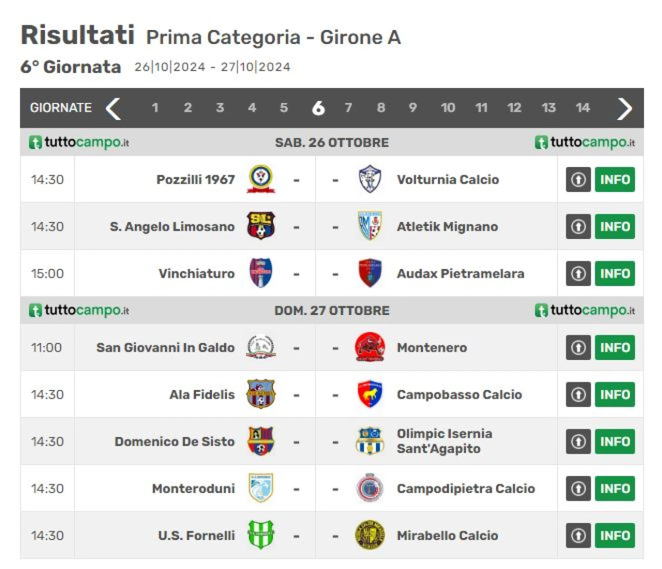Open INFO for San Giovanni In Galdo match
Screen dimensions: 662x569
(x=614, y=348)
